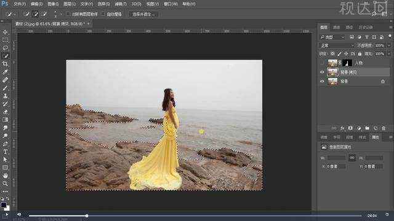This screenshot has width=394, height=221.
Task: Toggle Auto-Enhance checkbox
Action: (x=103, y=14)
